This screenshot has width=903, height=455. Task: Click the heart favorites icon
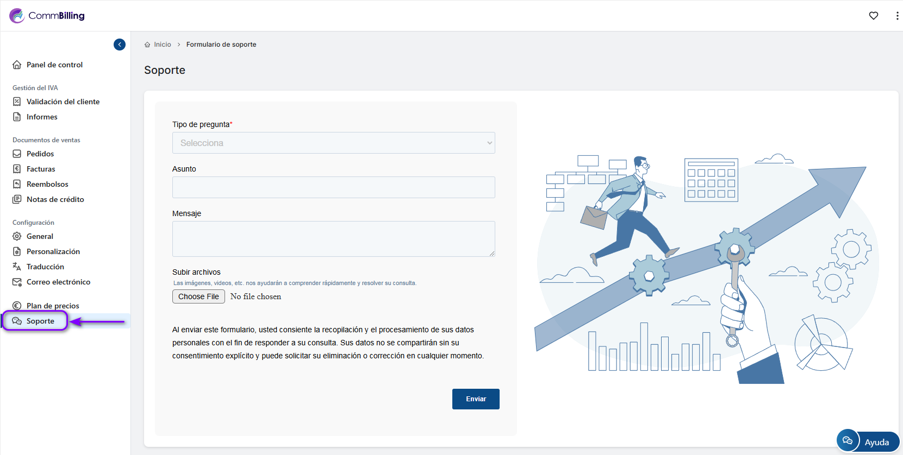click(873, 16)
